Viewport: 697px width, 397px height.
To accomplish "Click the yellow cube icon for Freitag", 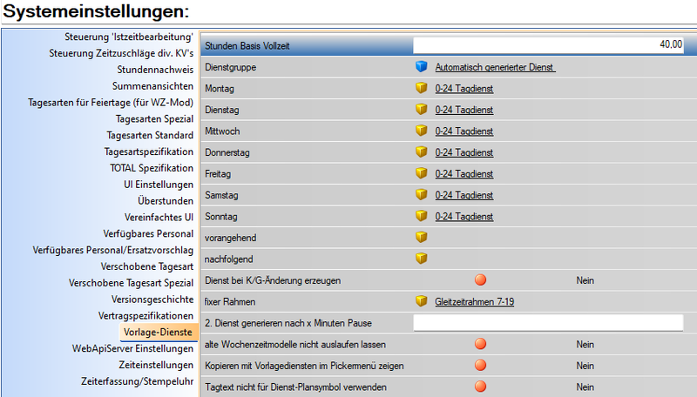I will pyautogui.click(x=421, y=173).
